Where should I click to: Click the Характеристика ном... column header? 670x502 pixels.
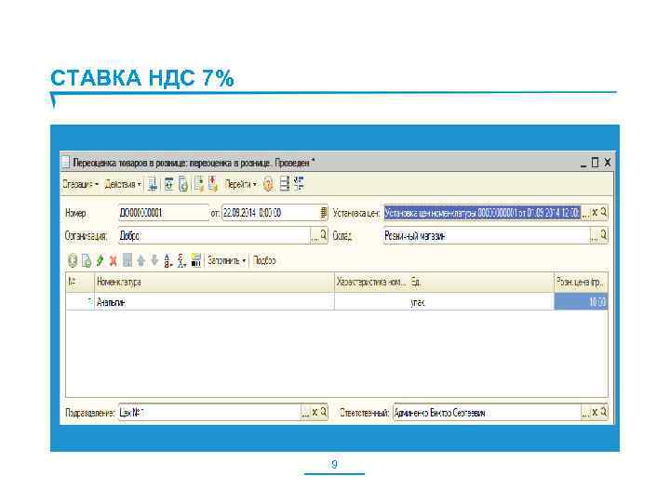point(370,283)
